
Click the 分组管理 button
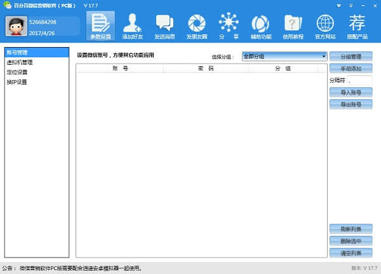pos(351,57)
